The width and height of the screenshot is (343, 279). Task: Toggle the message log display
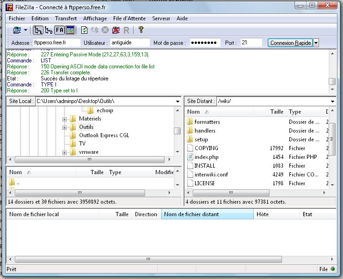click(70, 30)
